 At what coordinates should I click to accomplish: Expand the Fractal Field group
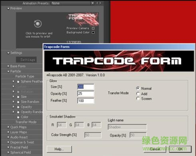pyautogui.click(x=8, y=147)
